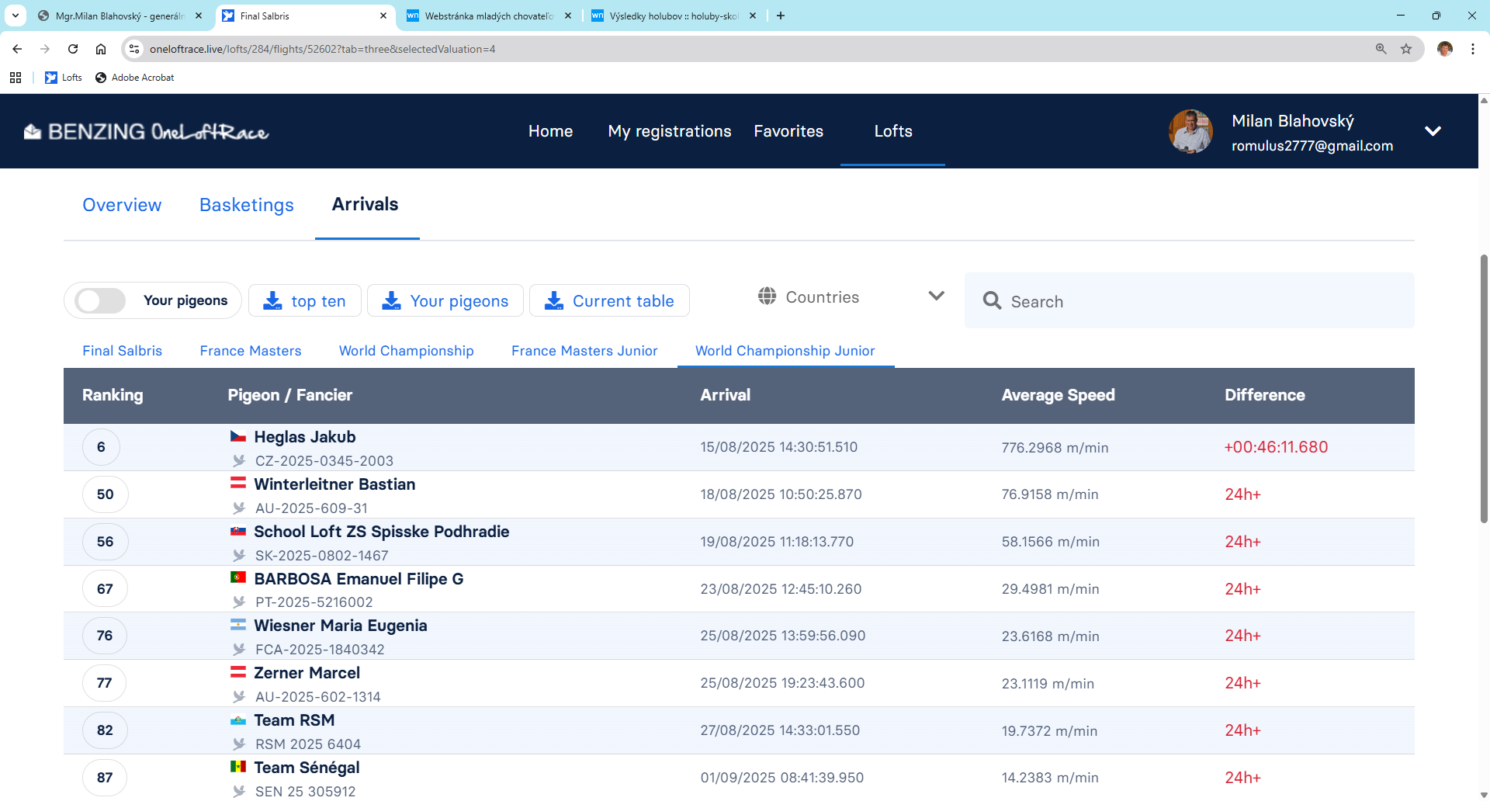The width and height of the screenshot is (1490, 801).
Task: Click the BENZING OneLoftRace logo
Action: pos(146,132)
